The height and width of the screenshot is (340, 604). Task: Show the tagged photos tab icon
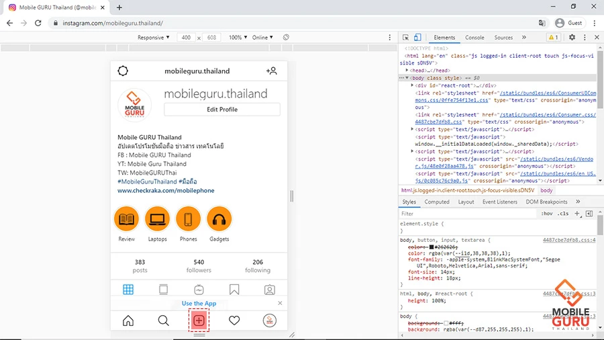pos(269,290)
